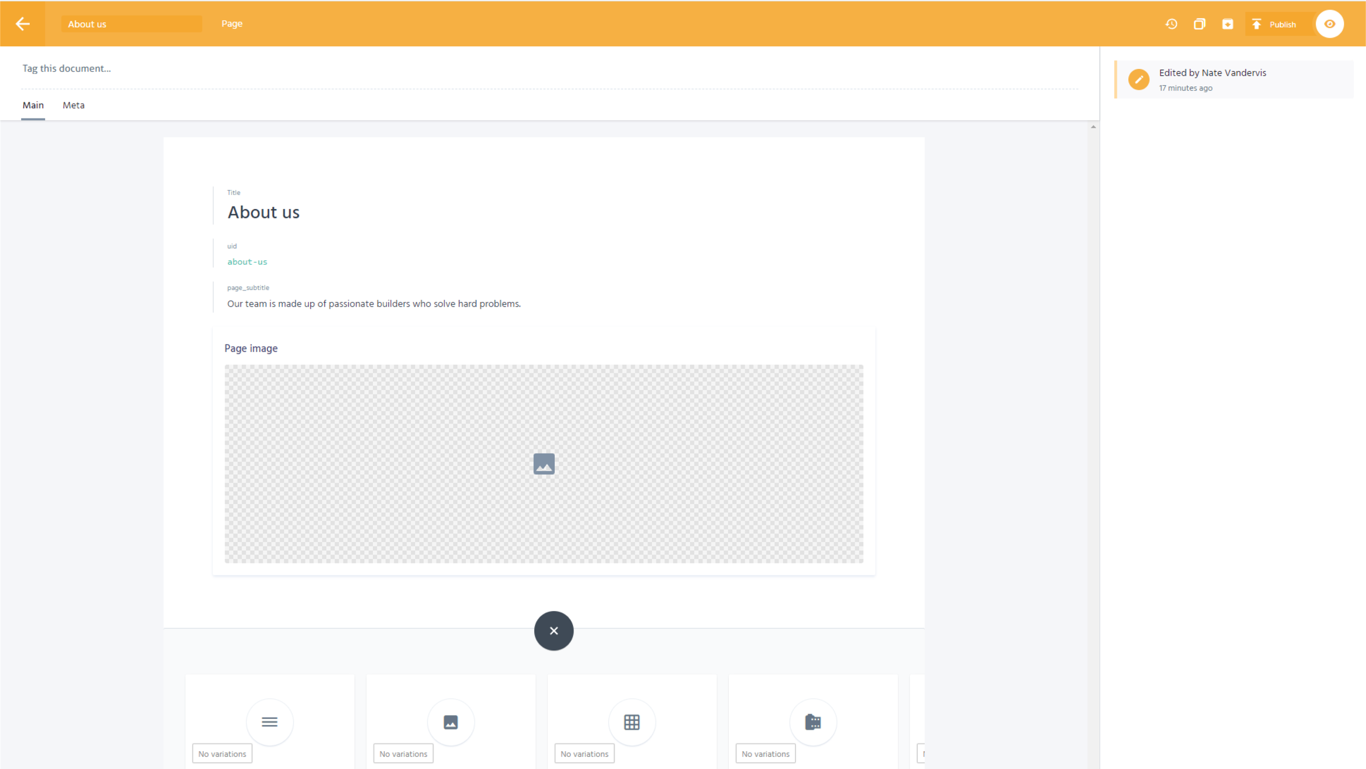Click the archive document icon
Viewport: 1366px width, 769px height.
coord(1228,24)
